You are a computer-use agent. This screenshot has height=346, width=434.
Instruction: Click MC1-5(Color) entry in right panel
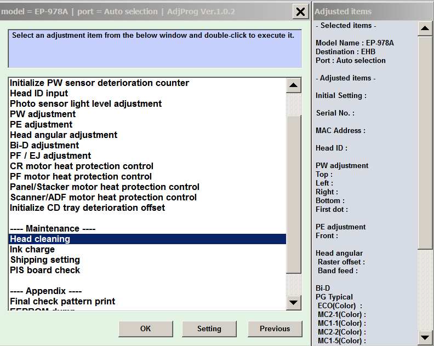[342, 341]
